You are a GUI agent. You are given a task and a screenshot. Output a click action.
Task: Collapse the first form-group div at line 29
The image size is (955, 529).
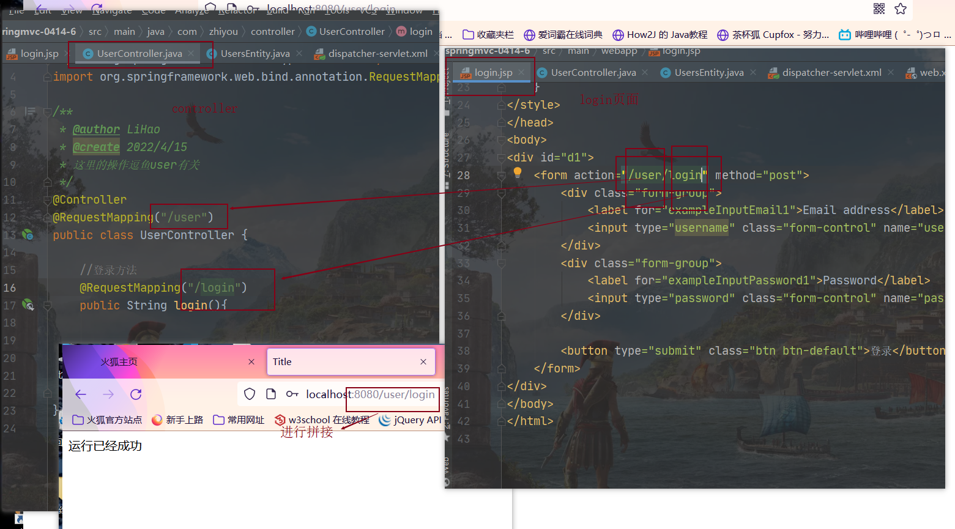502,193
